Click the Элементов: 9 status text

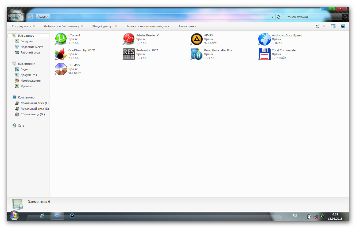(39, 202)
